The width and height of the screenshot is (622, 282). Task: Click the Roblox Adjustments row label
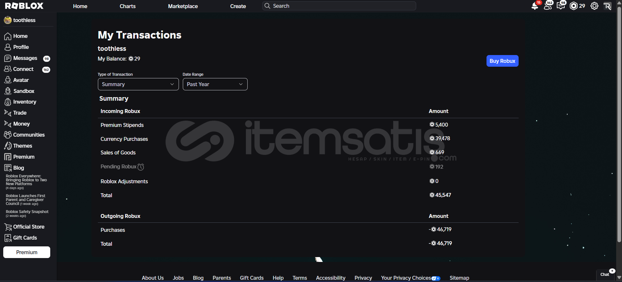(124, 181)
